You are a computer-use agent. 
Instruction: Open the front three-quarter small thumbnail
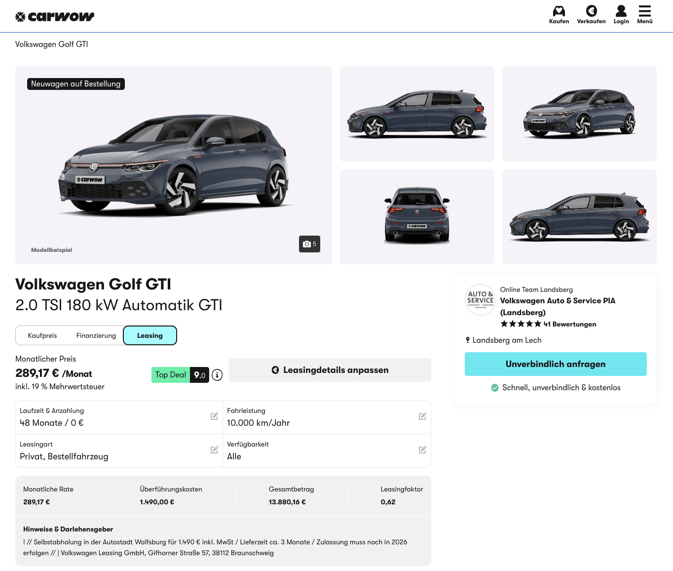pyautogui.click(x=579, y=114)
